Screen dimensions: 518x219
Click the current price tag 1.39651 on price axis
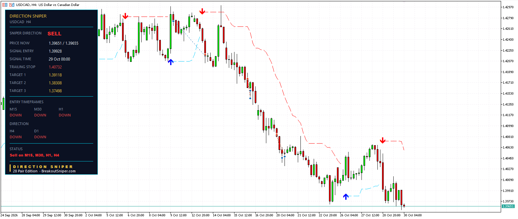tap(508, 206)
